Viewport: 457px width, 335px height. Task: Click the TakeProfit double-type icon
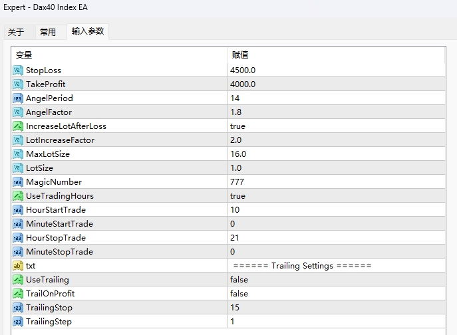(x=18, y=84)
